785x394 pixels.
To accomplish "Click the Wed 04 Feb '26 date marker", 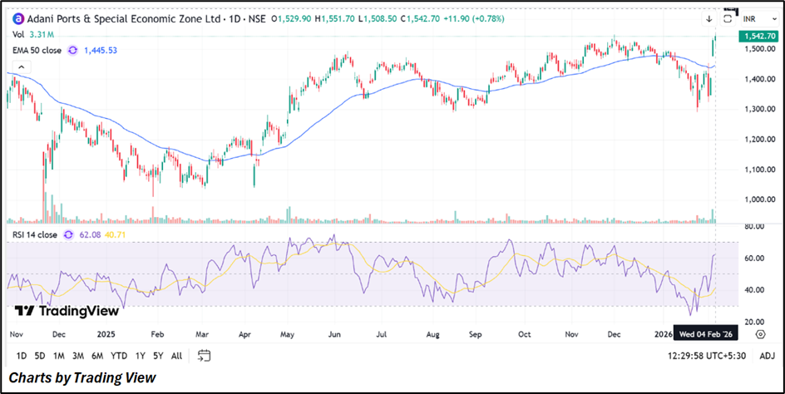I will click(706, 334).
